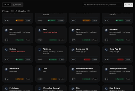Click the Integrations count badge 88
The height and width of the screenshot is (91, 135).
click(28, 11)
